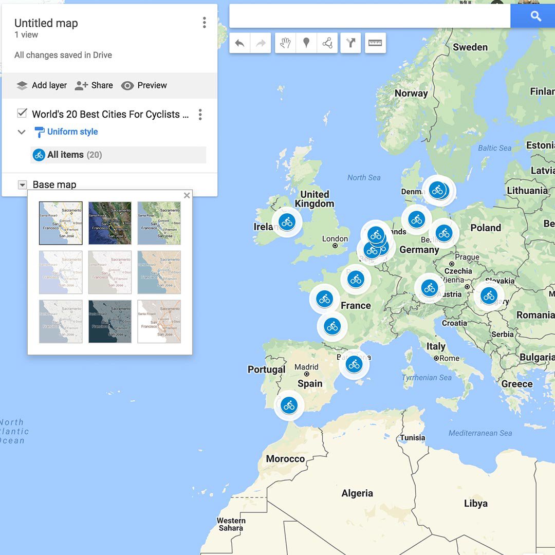Click the Undo arrow in the toolbar
This screenshot has width=555, height=555.
pyautogui.click(x=239, y=43)
